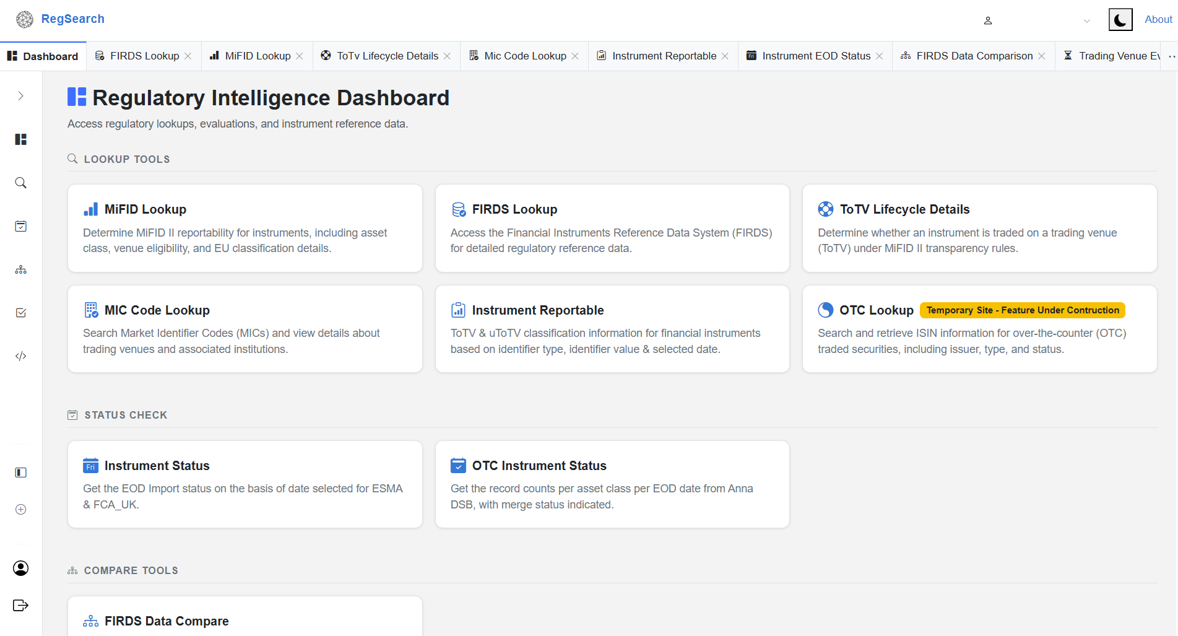
Task: Click the STATUS CHECK section heading
Action: [126, 415]
